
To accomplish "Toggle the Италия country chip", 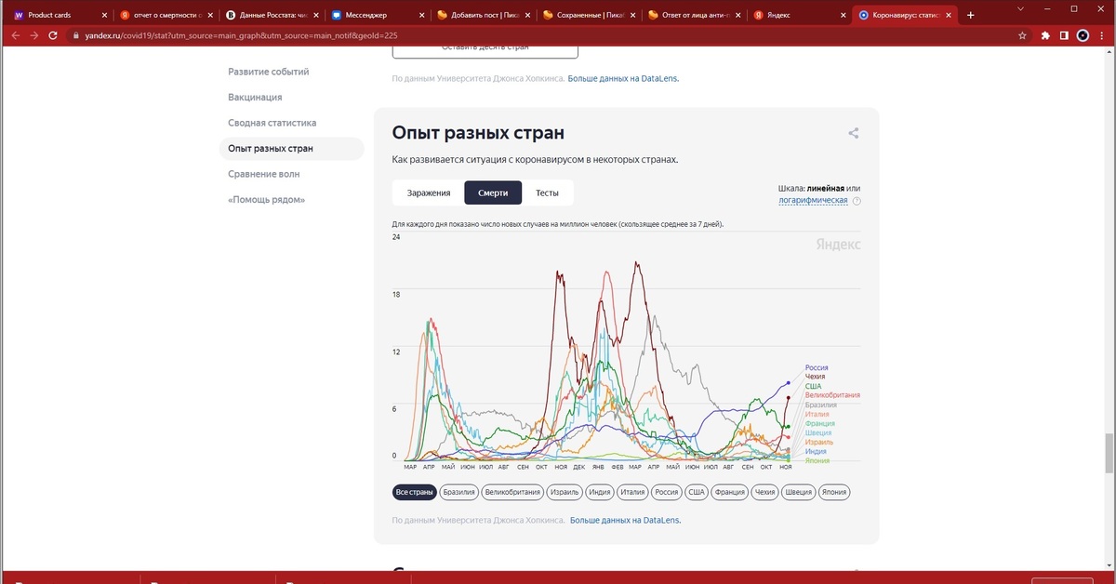I will pos(633,492).
